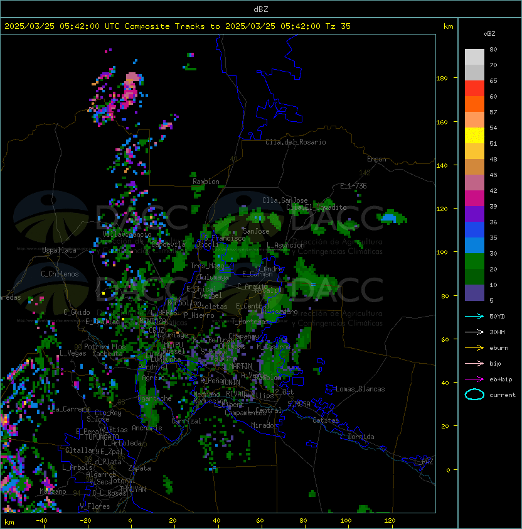
Task: Click the pink bip arrow icon
Action: pyautogui.click(x=474, y=363)
